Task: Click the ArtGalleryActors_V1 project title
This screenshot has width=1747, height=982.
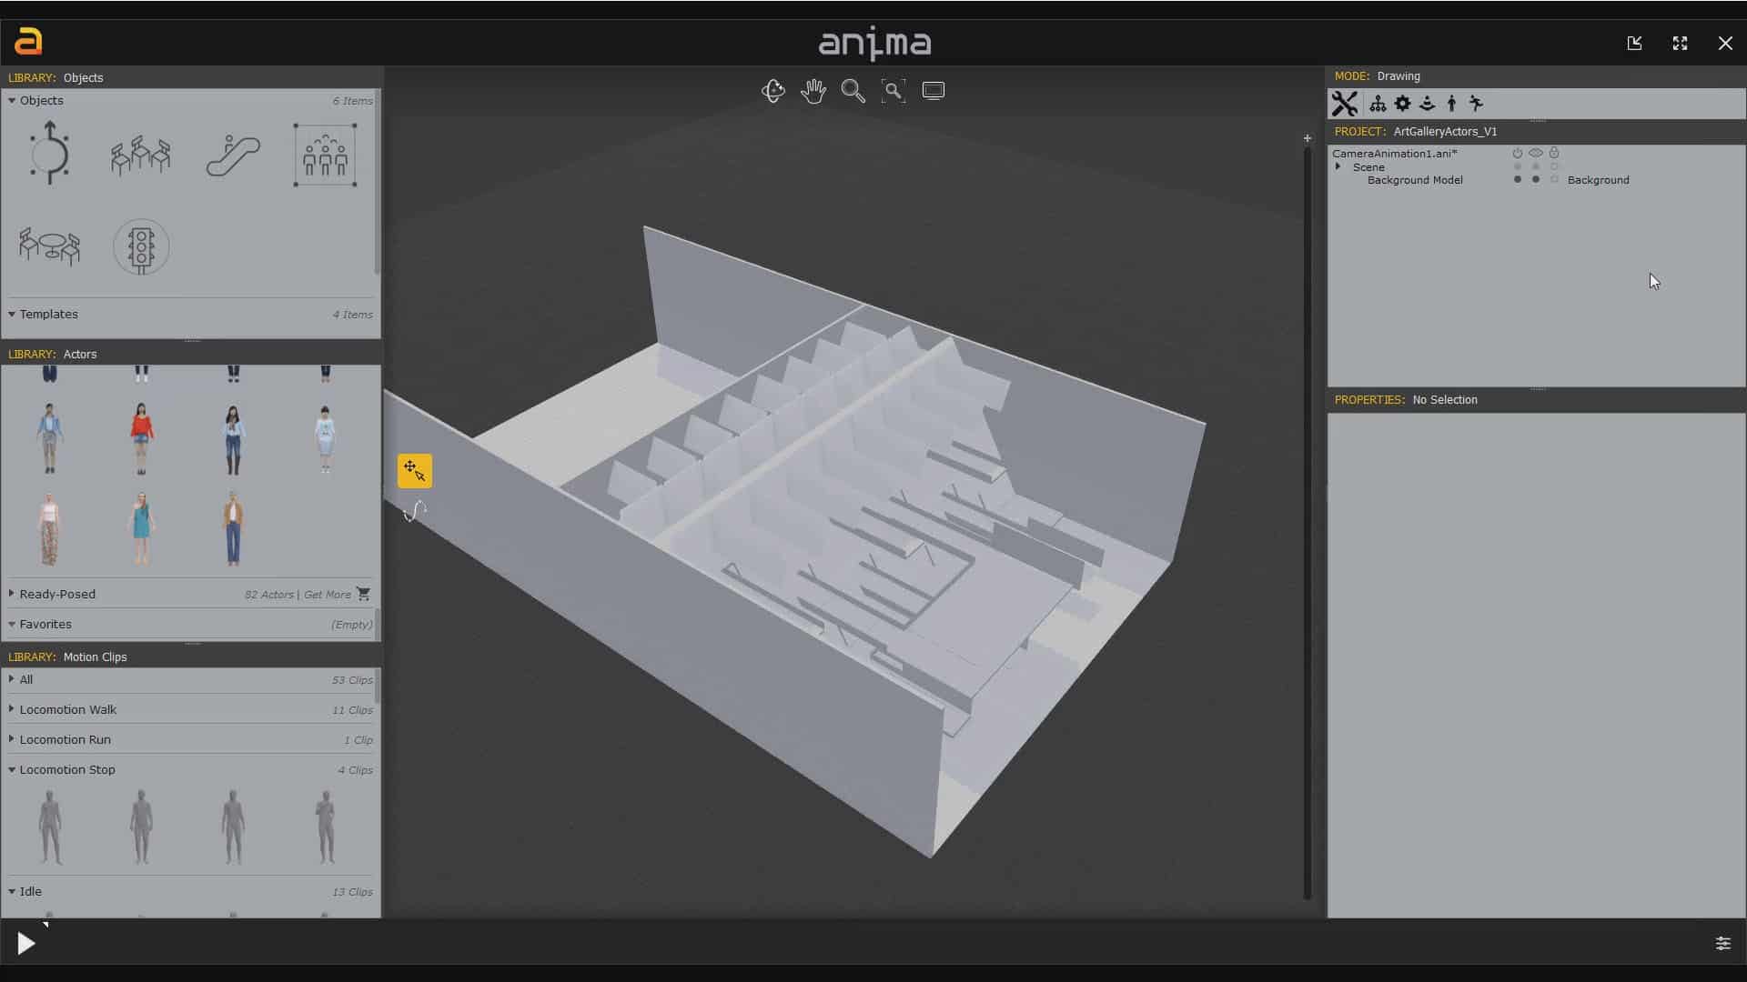Action: [1445, 131]
